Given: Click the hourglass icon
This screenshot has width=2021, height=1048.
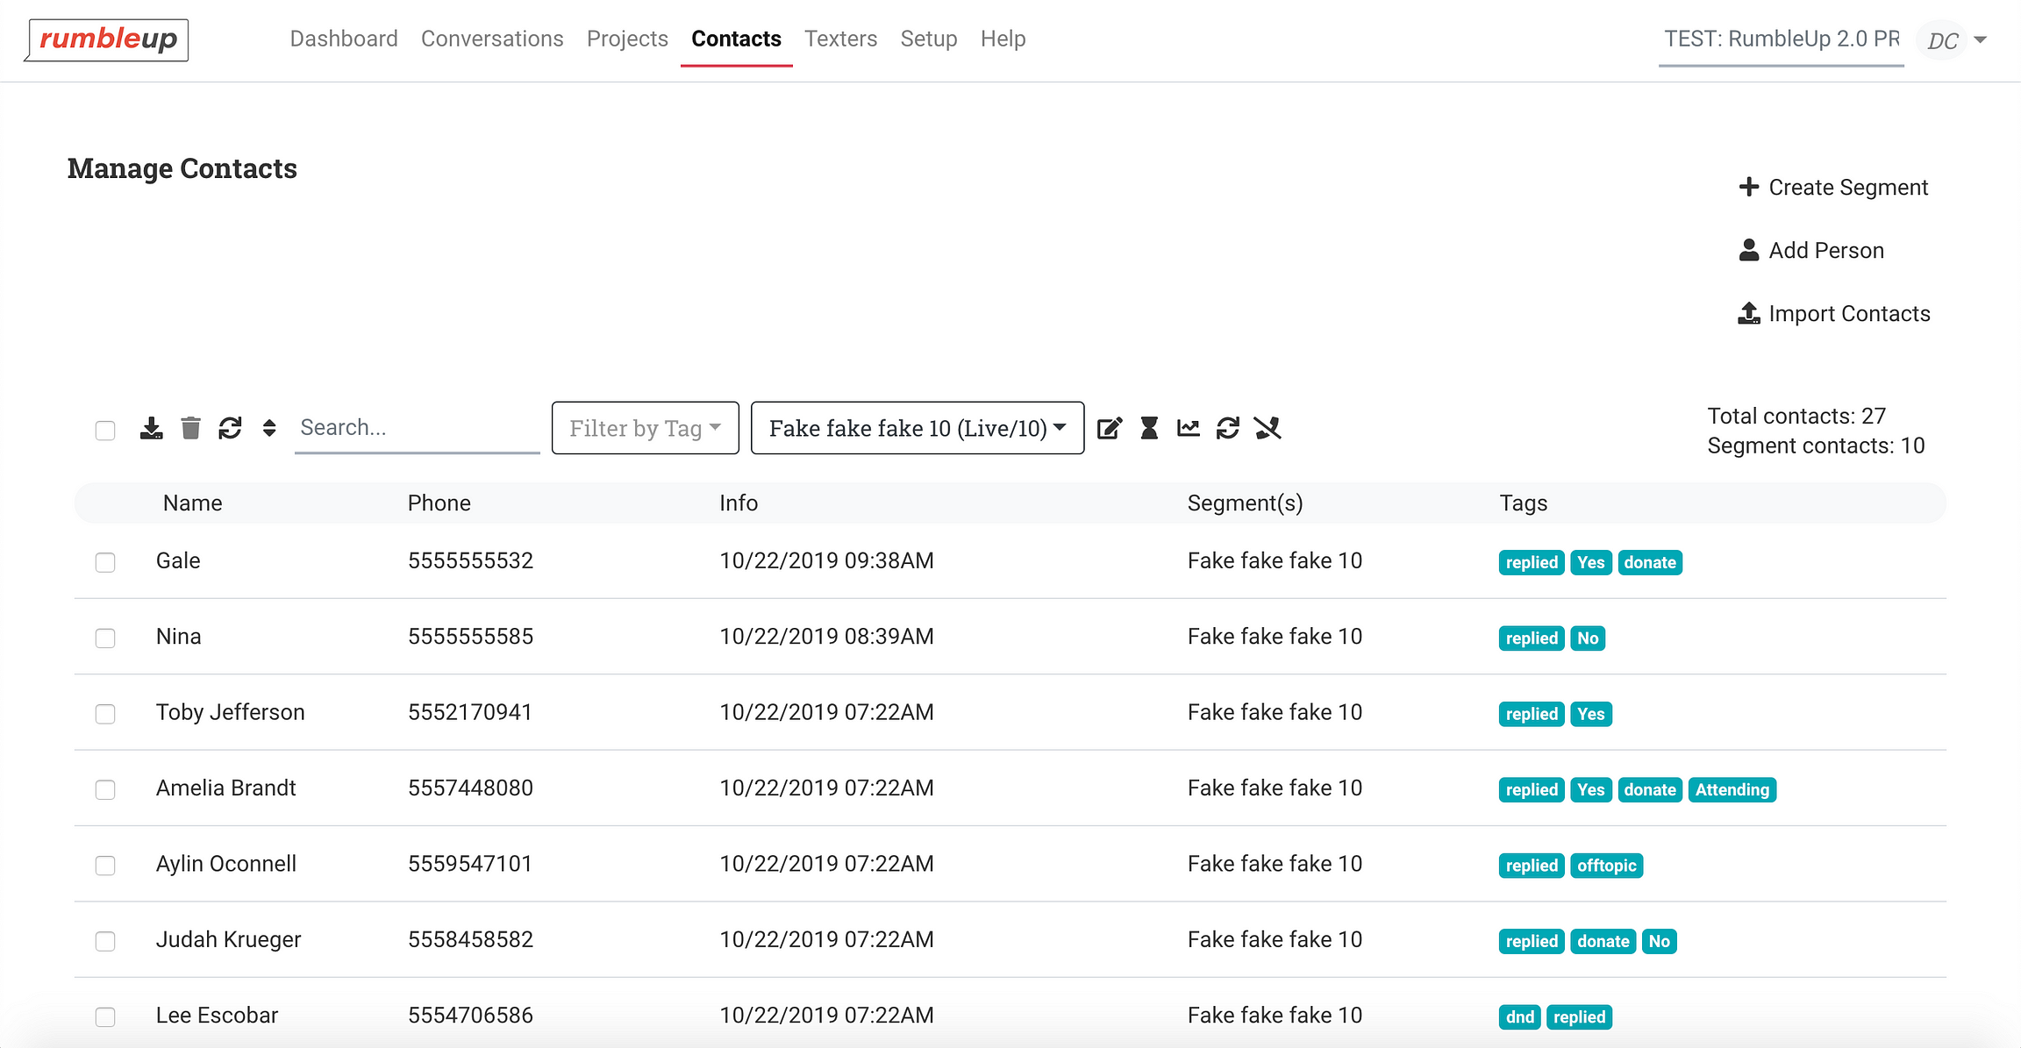Looking at the screenshot, I should [1149, 428].
